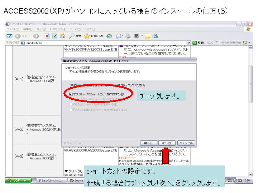The image size is (258, 193).
Task: Click text 価格査定システム - Access 2000版
Action: 41,156
